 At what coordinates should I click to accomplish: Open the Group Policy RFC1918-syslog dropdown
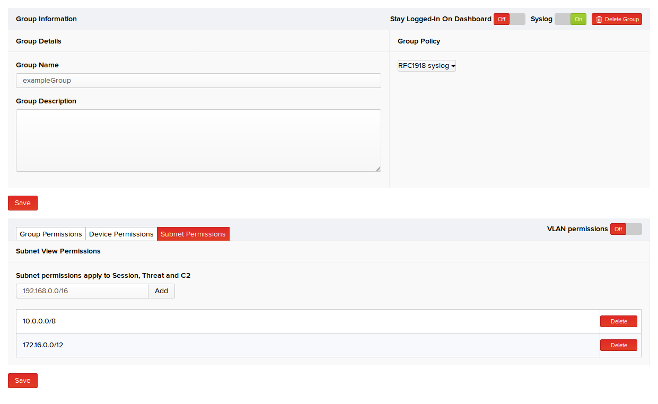click(x=427, y=66)
